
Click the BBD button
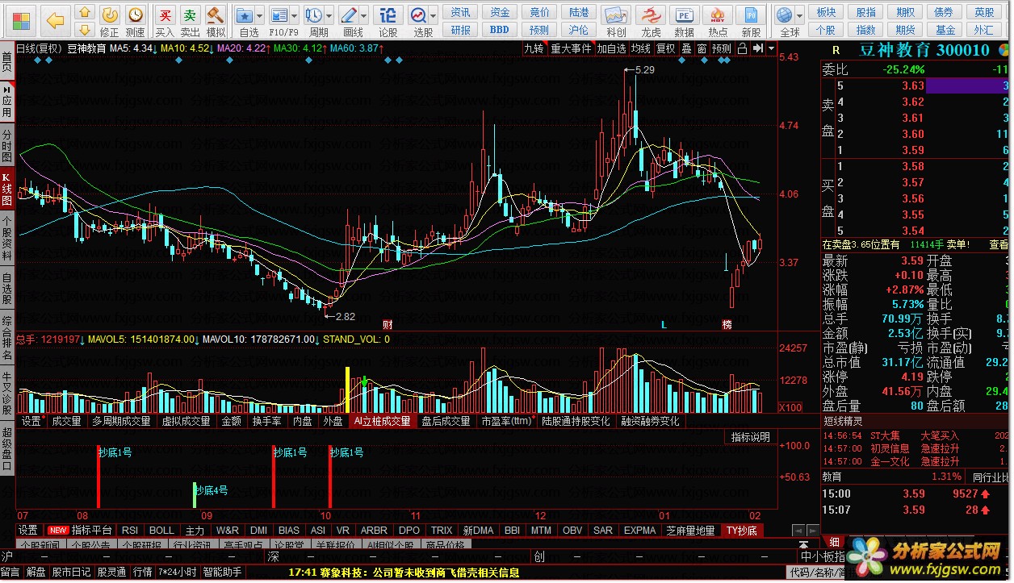click(500, 30)
